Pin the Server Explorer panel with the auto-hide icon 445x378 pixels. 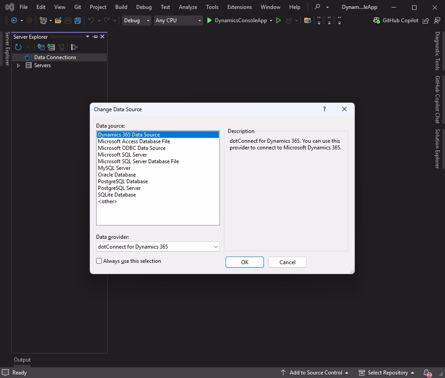[x=95, y=36]
